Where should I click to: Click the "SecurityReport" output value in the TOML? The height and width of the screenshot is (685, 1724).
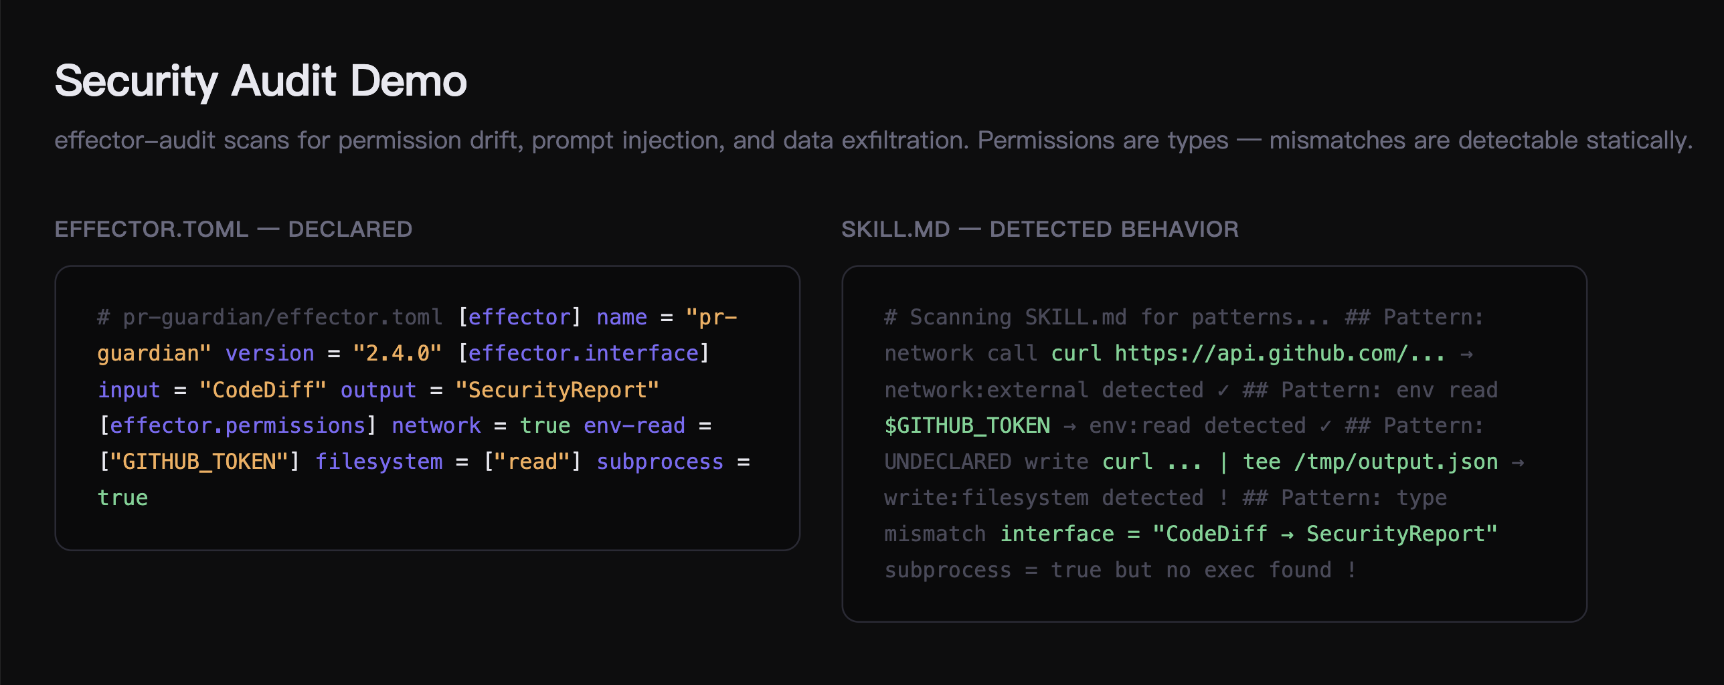click(557, 389)
